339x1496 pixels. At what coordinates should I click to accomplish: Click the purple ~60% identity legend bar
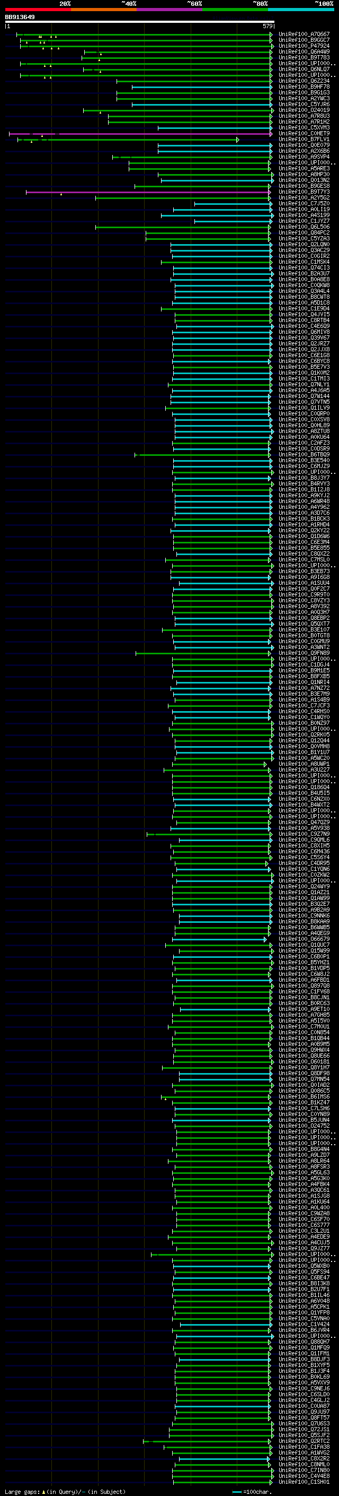click(x=170, y=10)
